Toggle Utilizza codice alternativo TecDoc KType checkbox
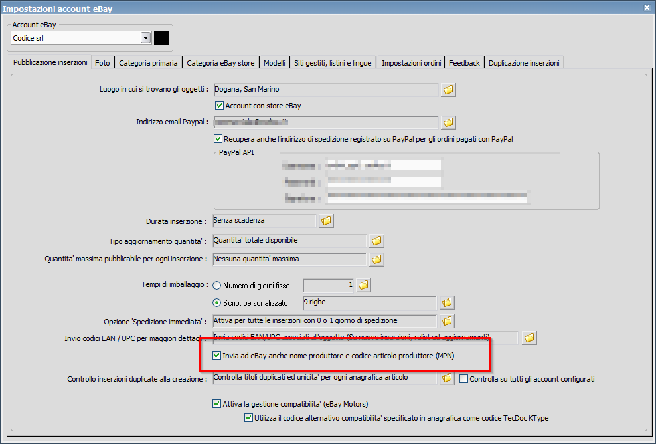The image size is (656, 444). click(x=248, y=418)
